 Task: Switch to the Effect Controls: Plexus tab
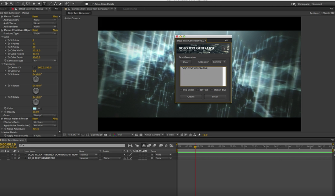pos(31,9)
